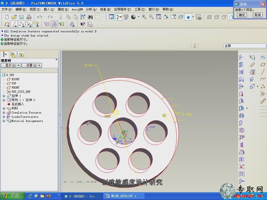The height and width of the screenshot is (200, 267).
Task: Click the model tree panel collapse handle
Action: point(60,115)
